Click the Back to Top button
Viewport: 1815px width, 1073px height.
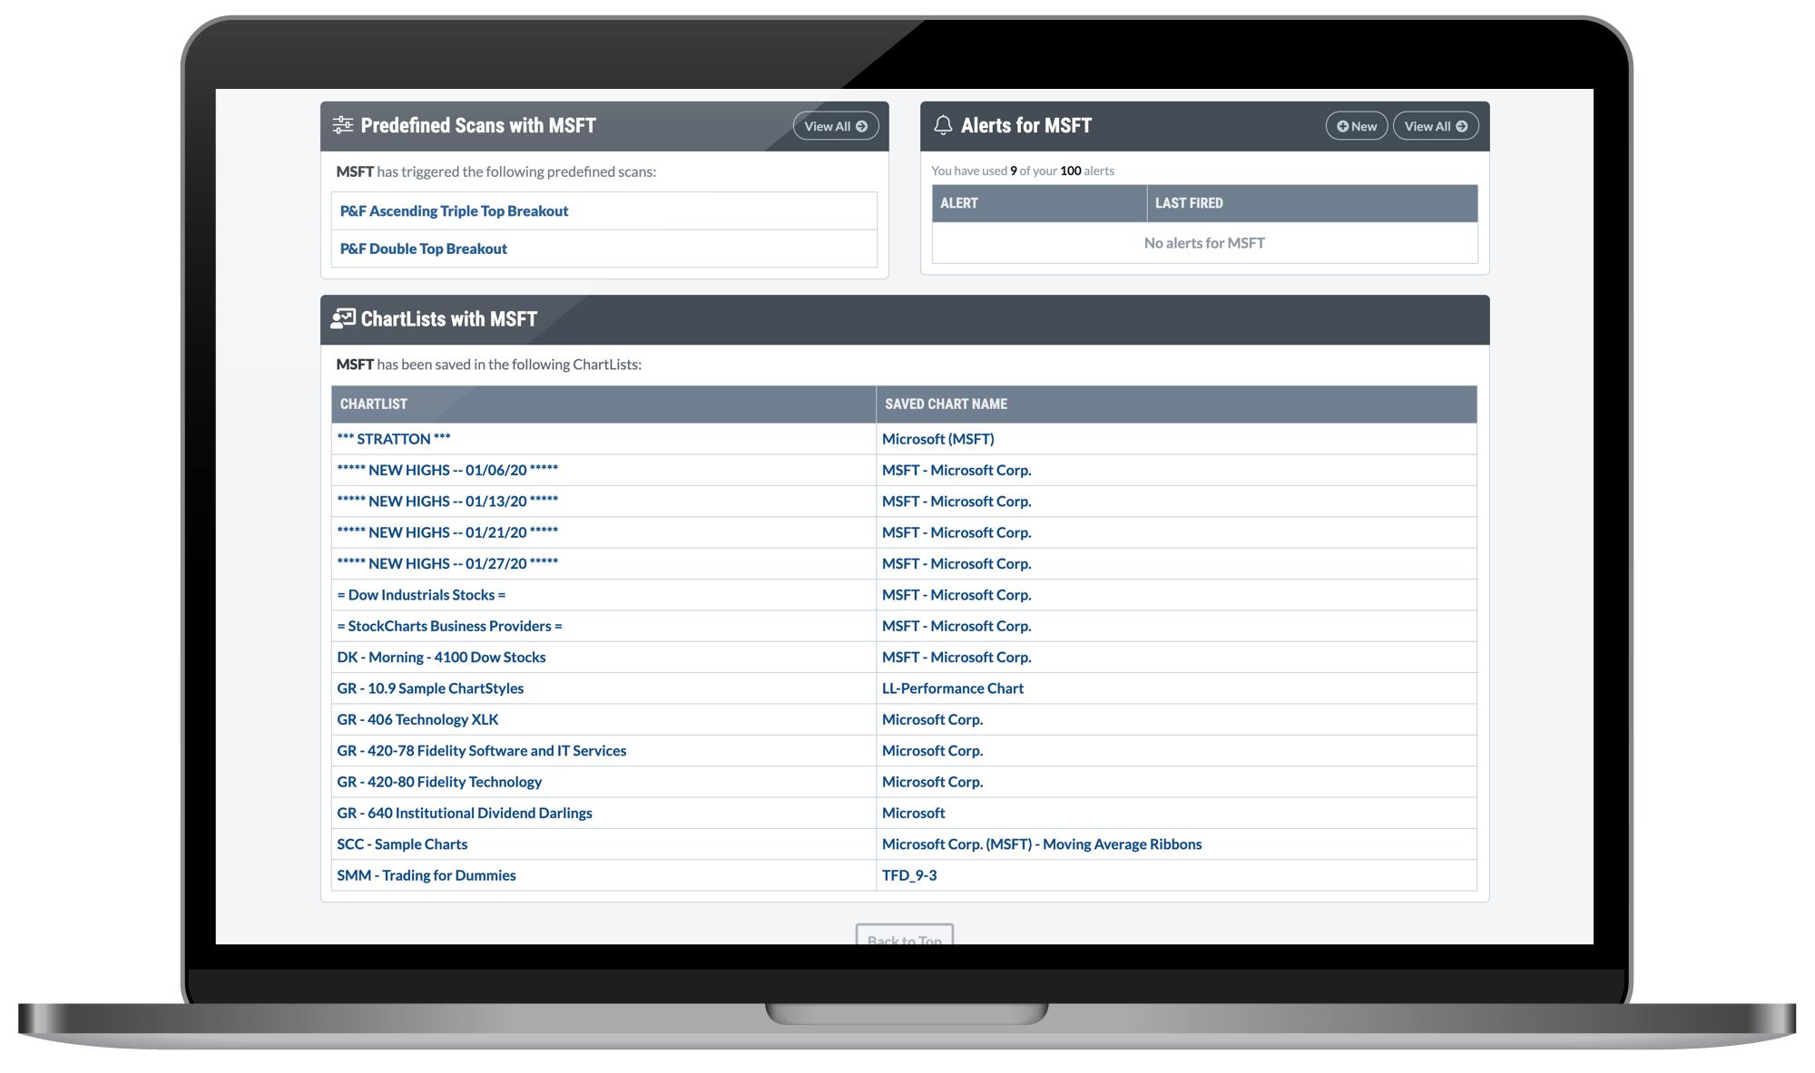point(904,936)
